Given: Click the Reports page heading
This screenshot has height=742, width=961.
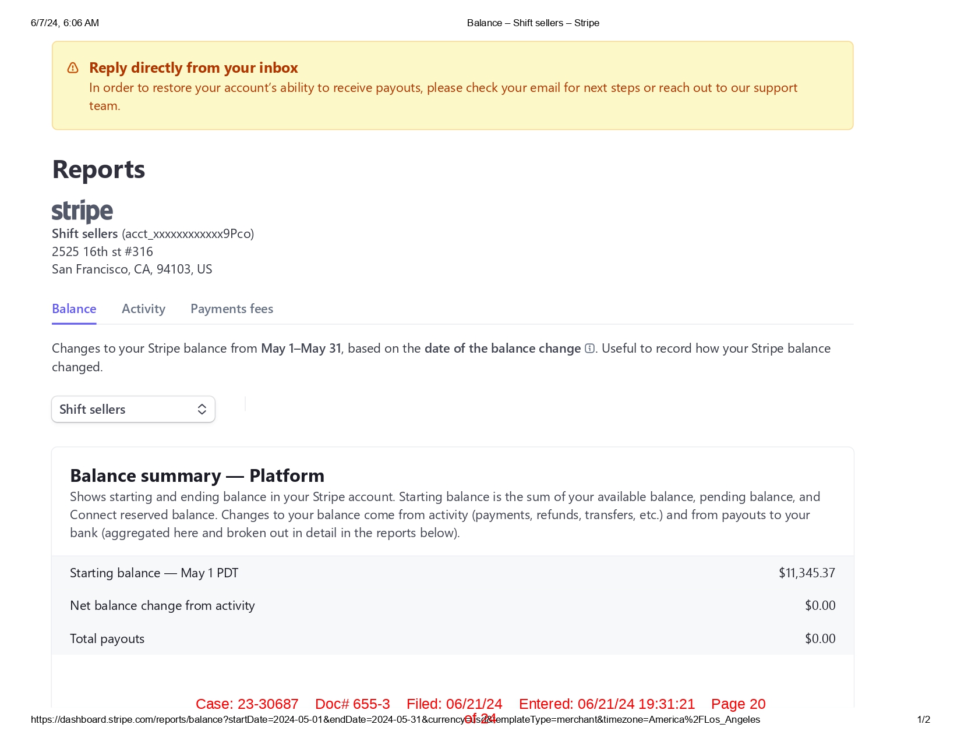Looking at the screenshot, I should [98, 169].
